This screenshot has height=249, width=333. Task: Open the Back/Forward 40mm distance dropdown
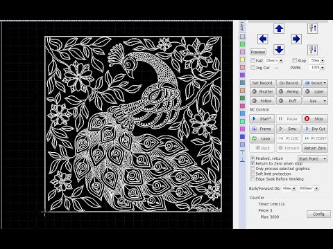tap(294, 189)
